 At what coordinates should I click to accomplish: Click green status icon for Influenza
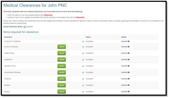(x=83, y=79)
